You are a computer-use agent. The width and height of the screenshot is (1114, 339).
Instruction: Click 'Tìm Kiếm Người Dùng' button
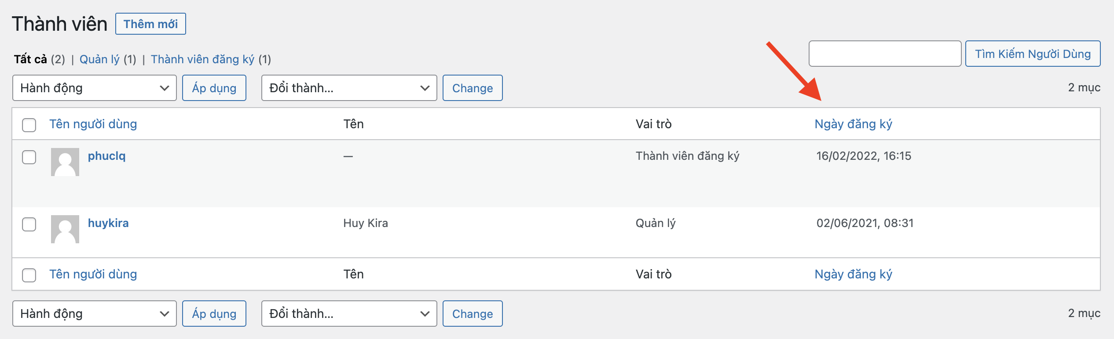pyautogui.click(x=1033, y=54)
